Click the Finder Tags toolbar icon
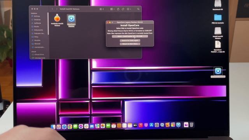 123,9
